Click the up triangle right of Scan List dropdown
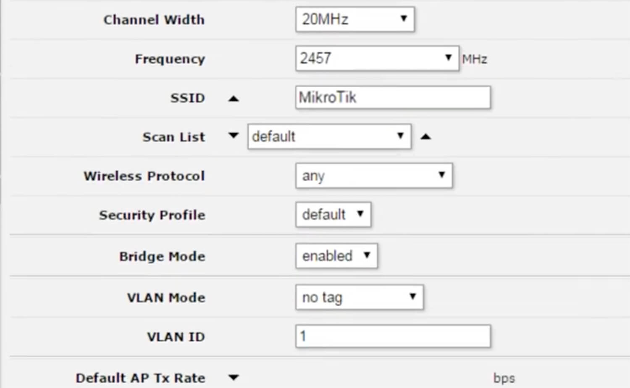 tap(426, 136)
